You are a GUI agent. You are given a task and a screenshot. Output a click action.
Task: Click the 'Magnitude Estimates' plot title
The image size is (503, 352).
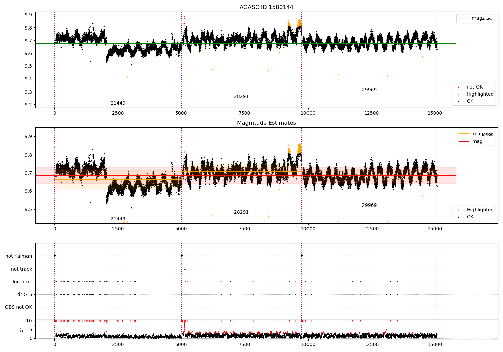click(x=267, y=123)
